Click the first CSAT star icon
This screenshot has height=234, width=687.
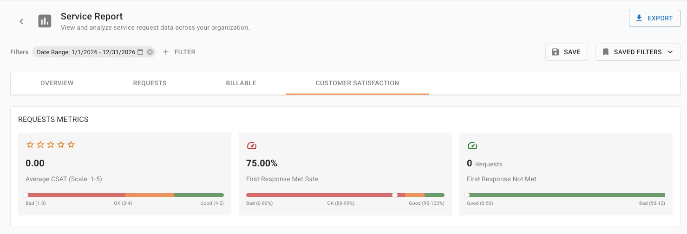coord(30,145)
